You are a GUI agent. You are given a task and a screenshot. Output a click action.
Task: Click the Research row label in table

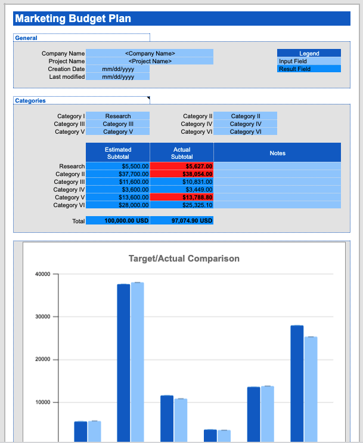coord(72,166)
